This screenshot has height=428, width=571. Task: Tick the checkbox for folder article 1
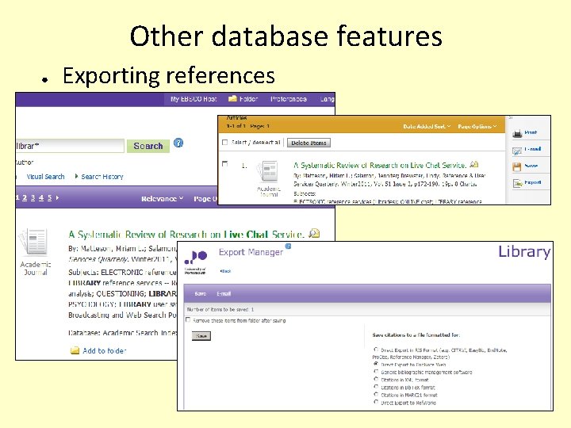(224, 164)
